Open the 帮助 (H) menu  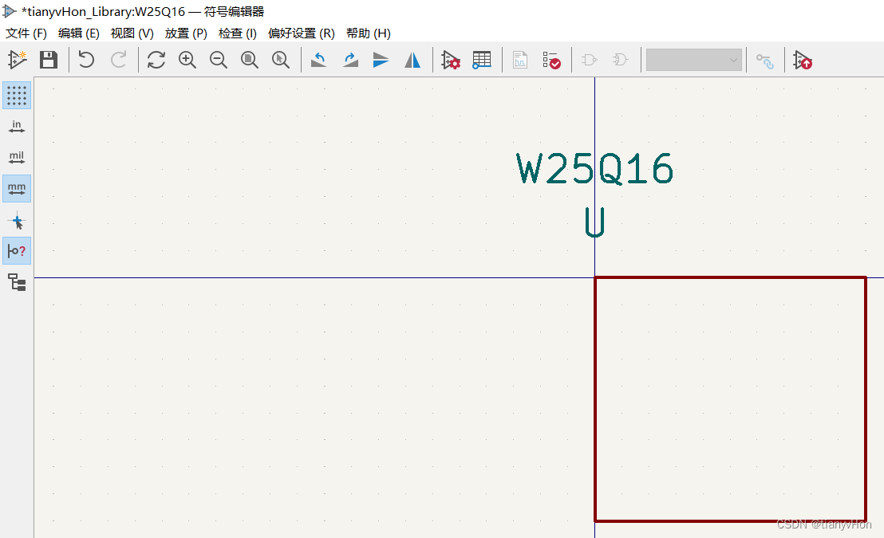coord(368,33)
